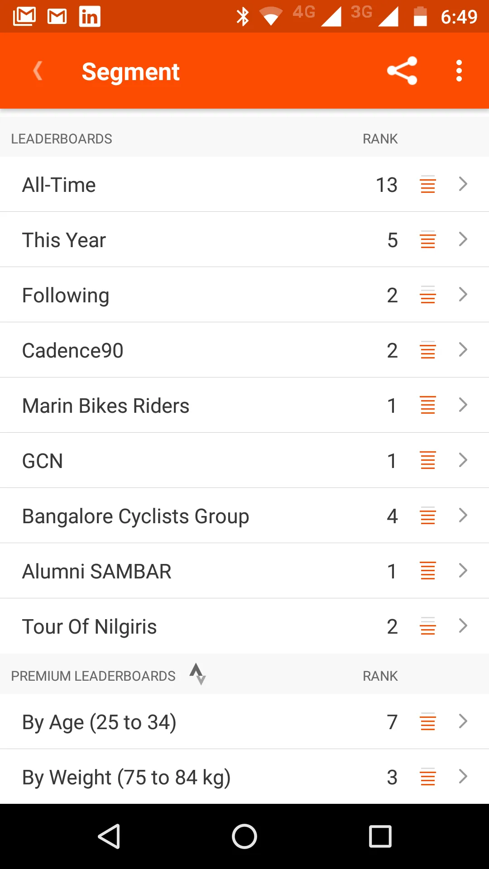Screen dimensions: 489x869
Task: Open the Following leaderboard row
Action: coord(244,295)
